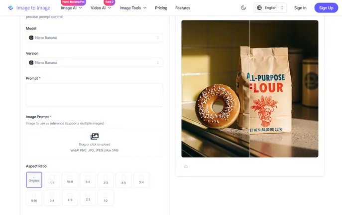Viewport: 342px width, 215px height.
Task: Click the upload image icon
Action: (95, 136)
